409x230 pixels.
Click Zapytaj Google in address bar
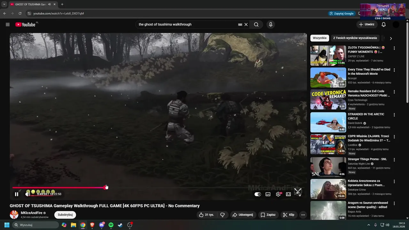[x=342, y=13]
